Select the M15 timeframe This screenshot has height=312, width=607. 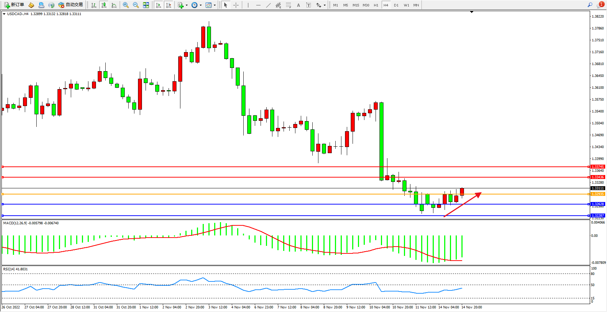355,5
